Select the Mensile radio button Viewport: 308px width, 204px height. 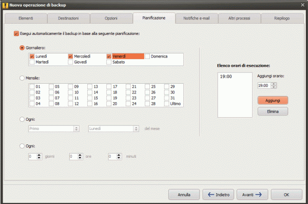22,78
